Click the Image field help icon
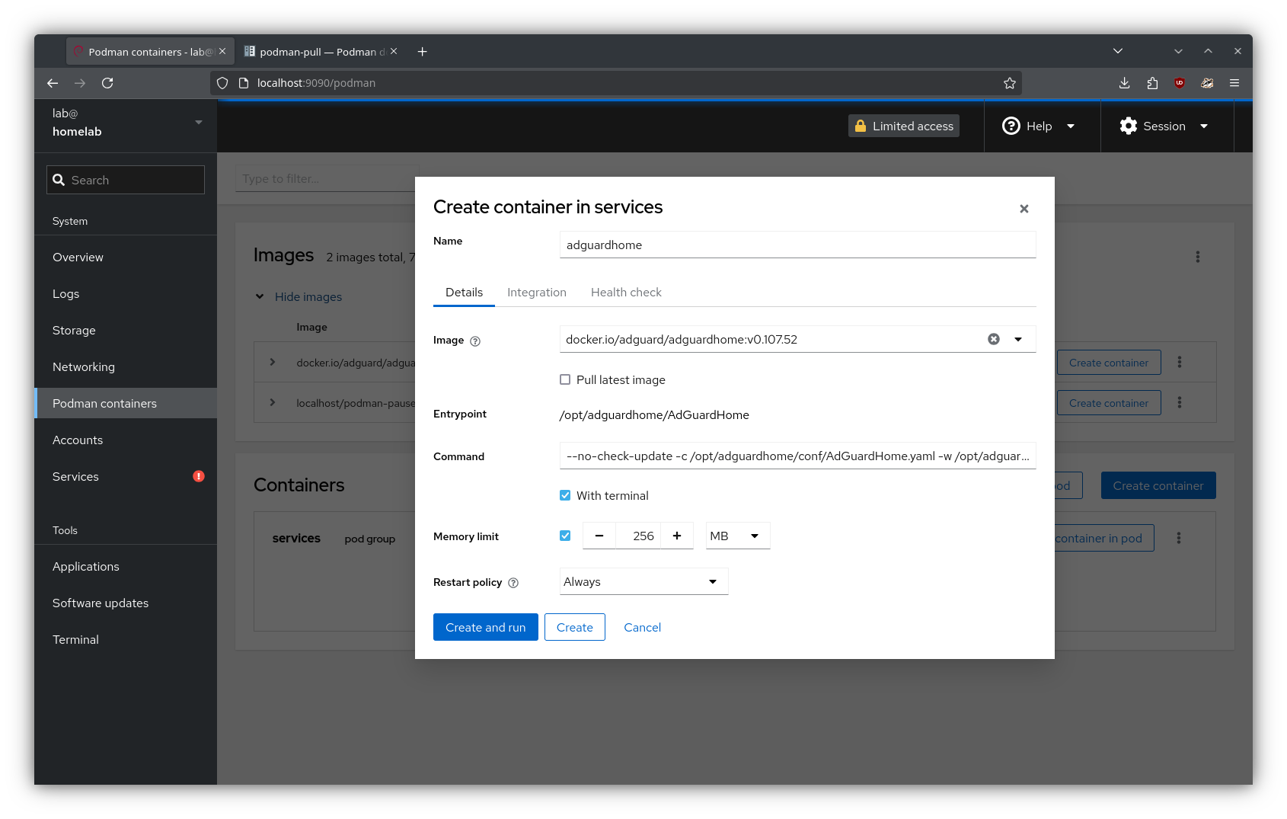Viewport: 1287px width, 819px height. point(475,341)
